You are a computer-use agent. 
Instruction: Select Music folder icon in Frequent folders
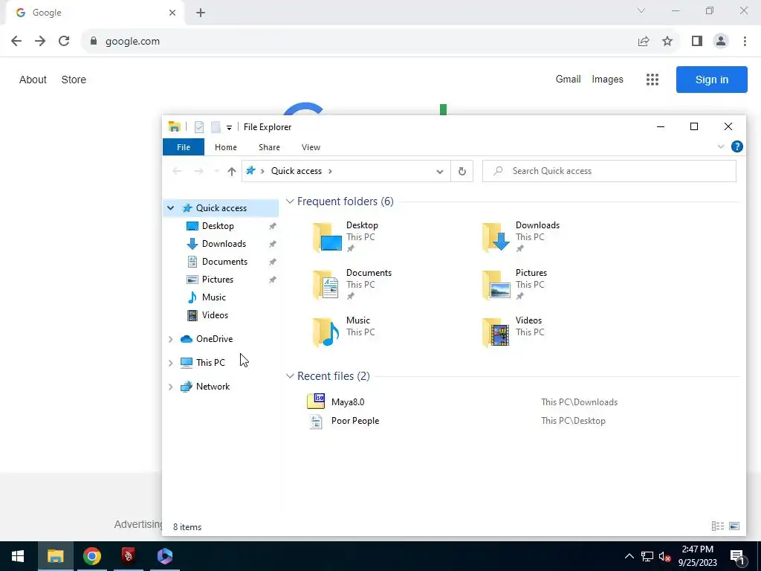[327, 332]
